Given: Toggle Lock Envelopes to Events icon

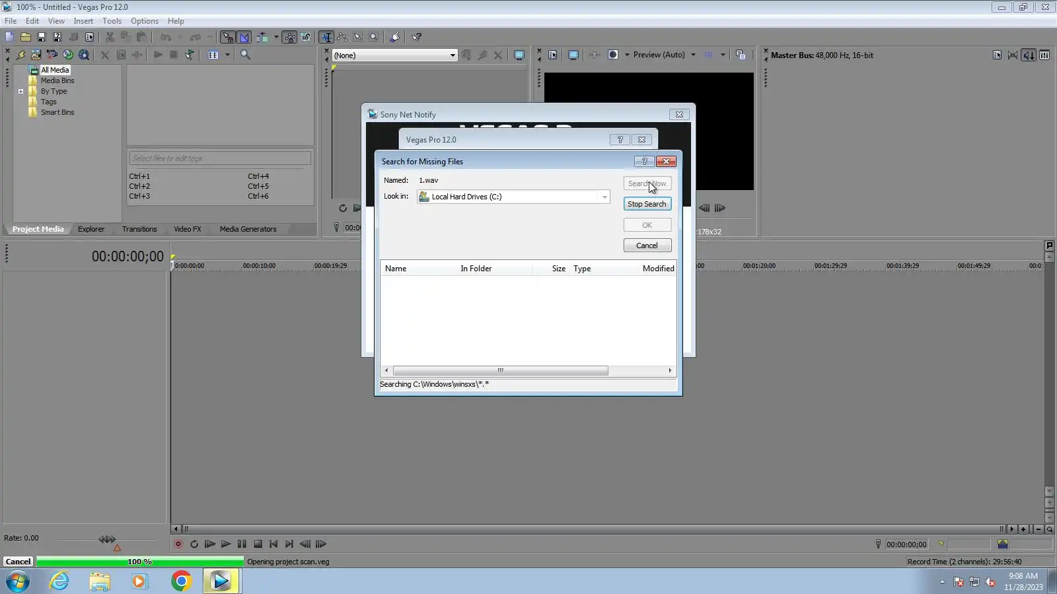Looking at the screenshot, I should pos(290,37).
